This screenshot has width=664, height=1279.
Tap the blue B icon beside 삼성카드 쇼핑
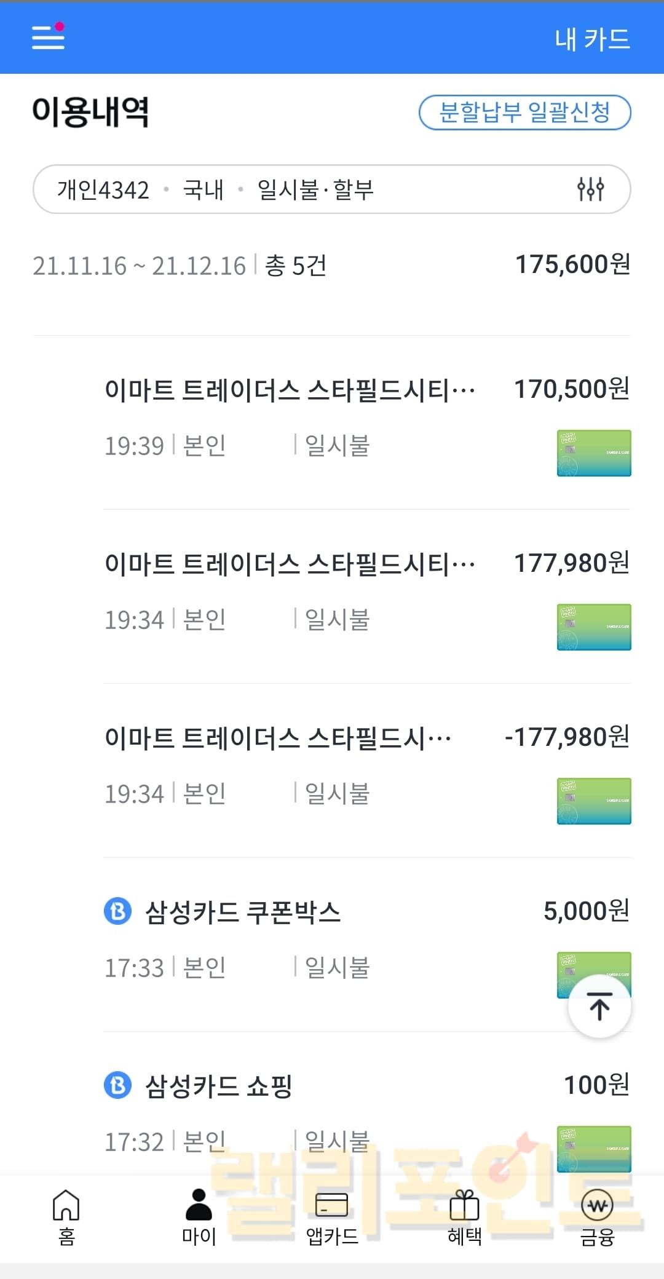[x=118, y=1085]
